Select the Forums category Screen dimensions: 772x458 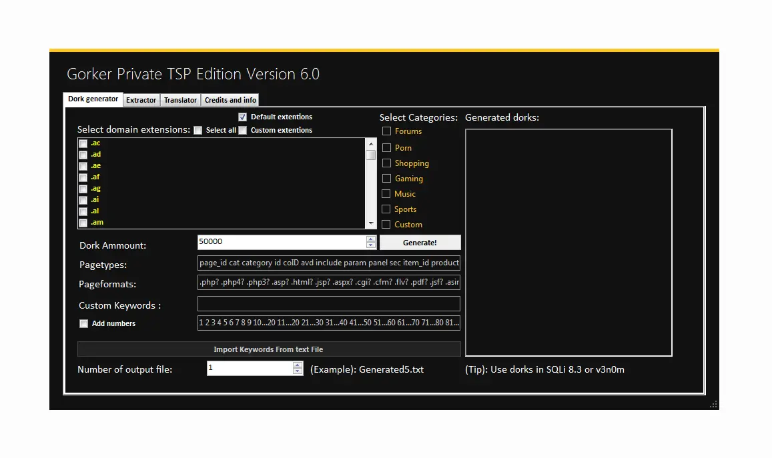click(x=386, y=131)
